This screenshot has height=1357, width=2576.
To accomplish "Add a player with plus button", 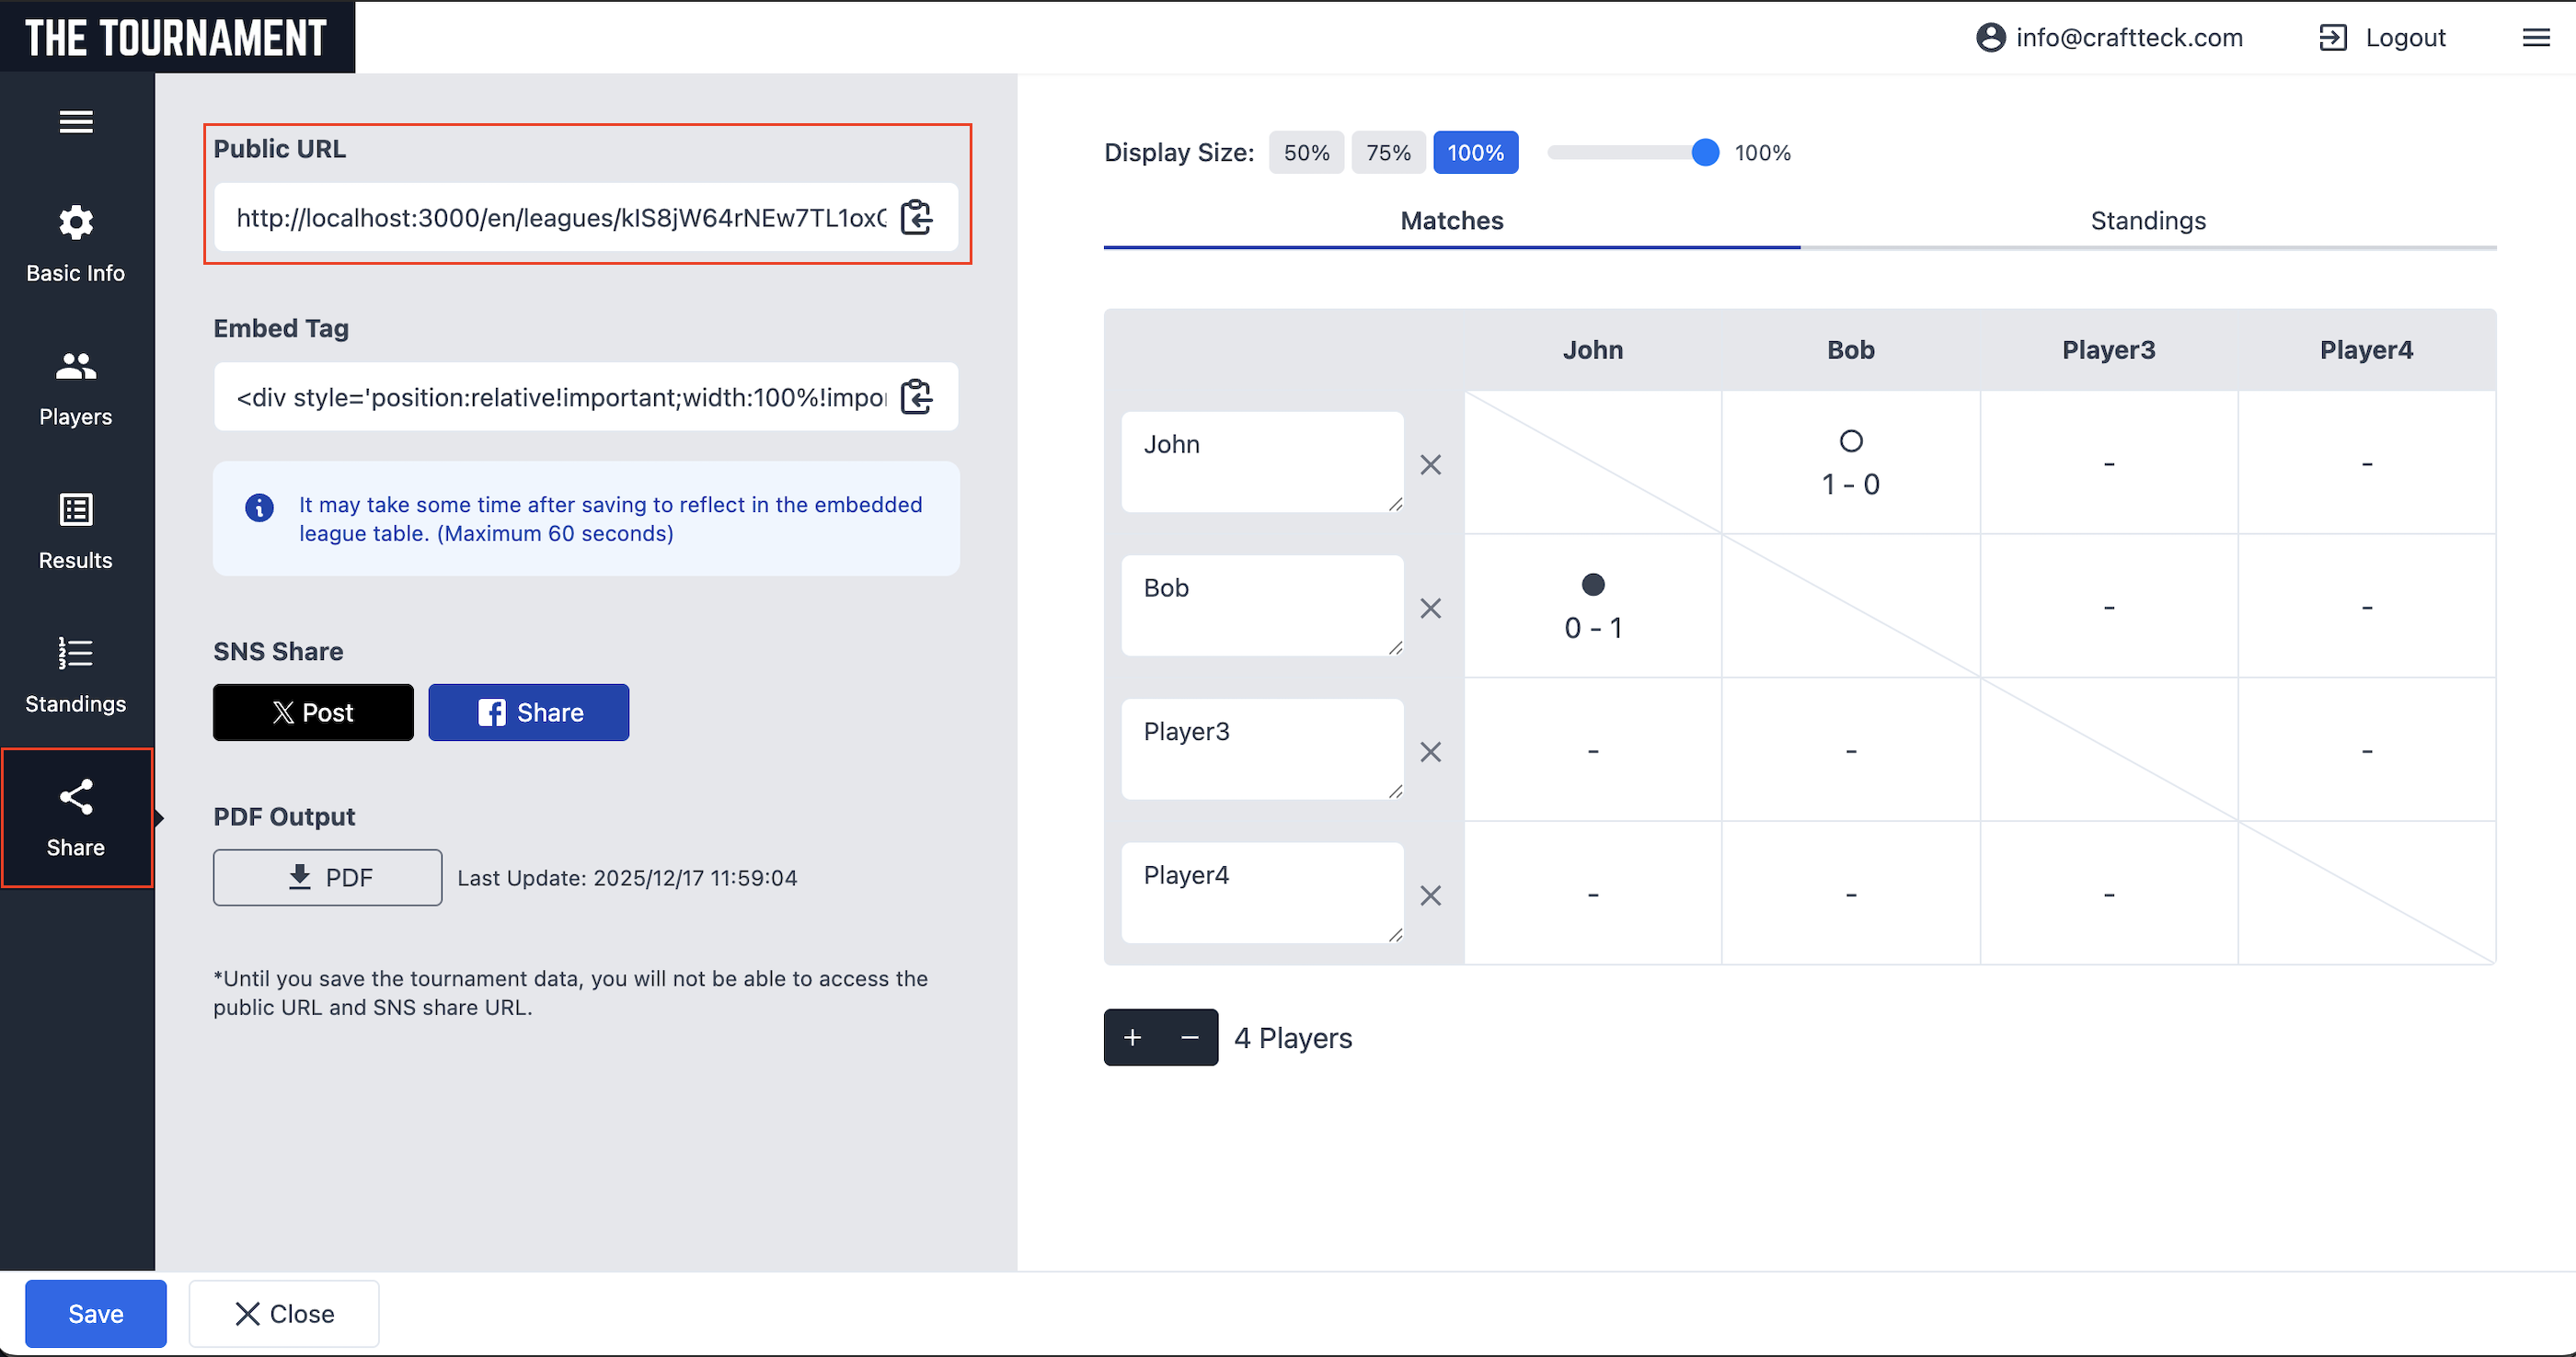I will pyautogui.click(x=1132, y=1037).
